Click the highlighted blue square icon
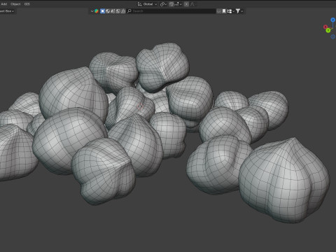The width and height of the screenshot is (336, 252). point(102,11)
